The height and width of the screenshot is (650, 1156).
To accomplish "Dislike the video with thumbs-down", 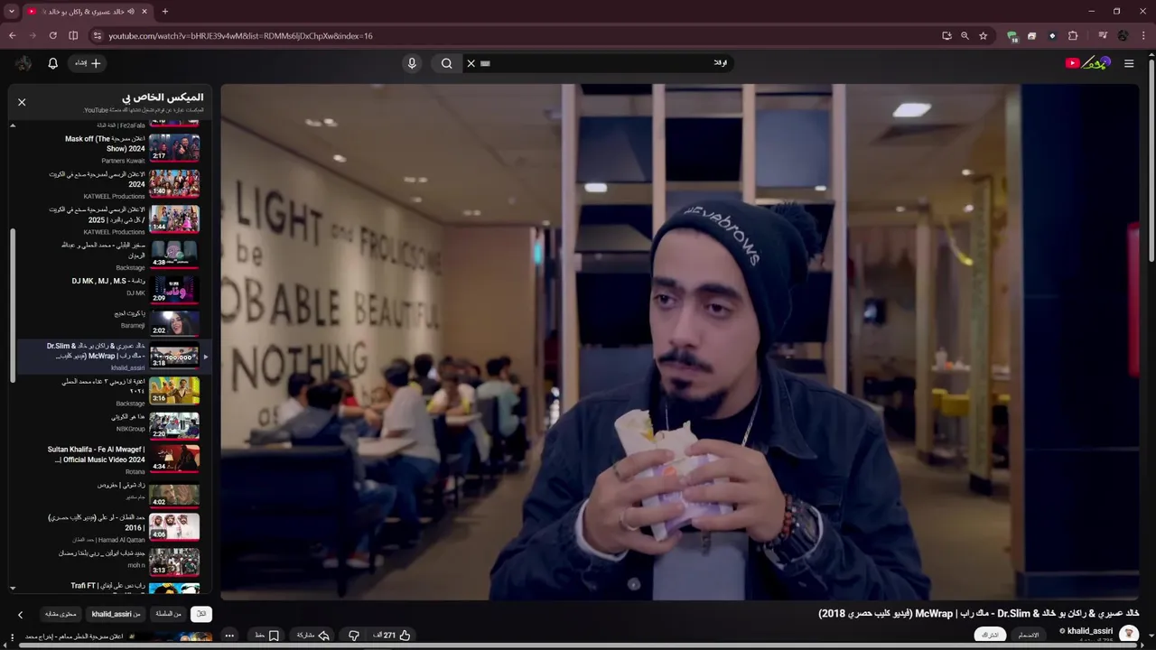I will 353,636.
